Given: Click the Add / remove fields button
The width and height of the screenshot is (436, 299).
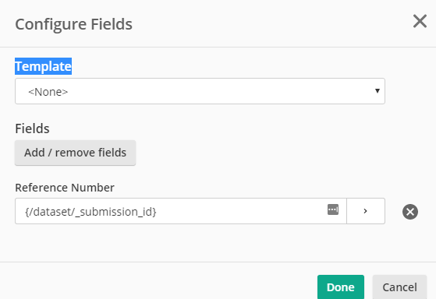Looking at the screenshot, I should [76, 153].
